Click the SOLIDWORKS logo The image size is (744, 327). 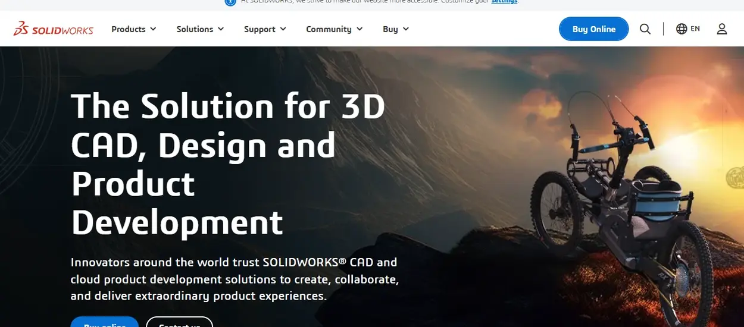(54, 29)
